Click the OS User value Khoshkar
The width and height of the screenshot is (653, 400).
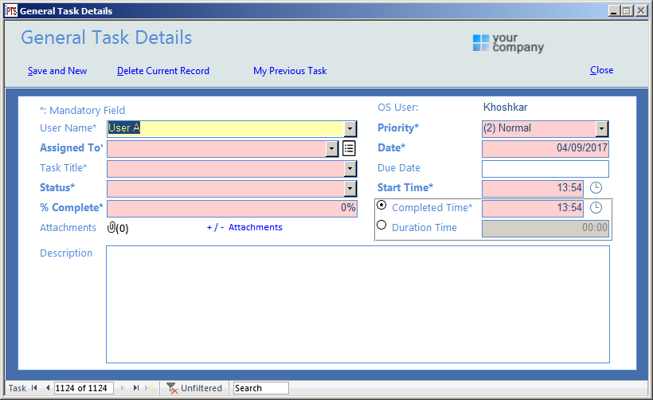(505, 108)
